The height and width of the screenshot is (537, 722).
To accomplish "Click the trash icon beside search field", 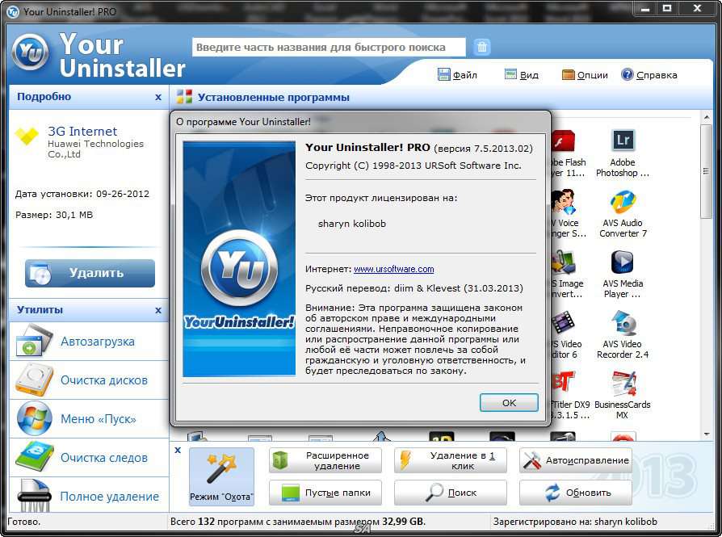I will [482, 47].
